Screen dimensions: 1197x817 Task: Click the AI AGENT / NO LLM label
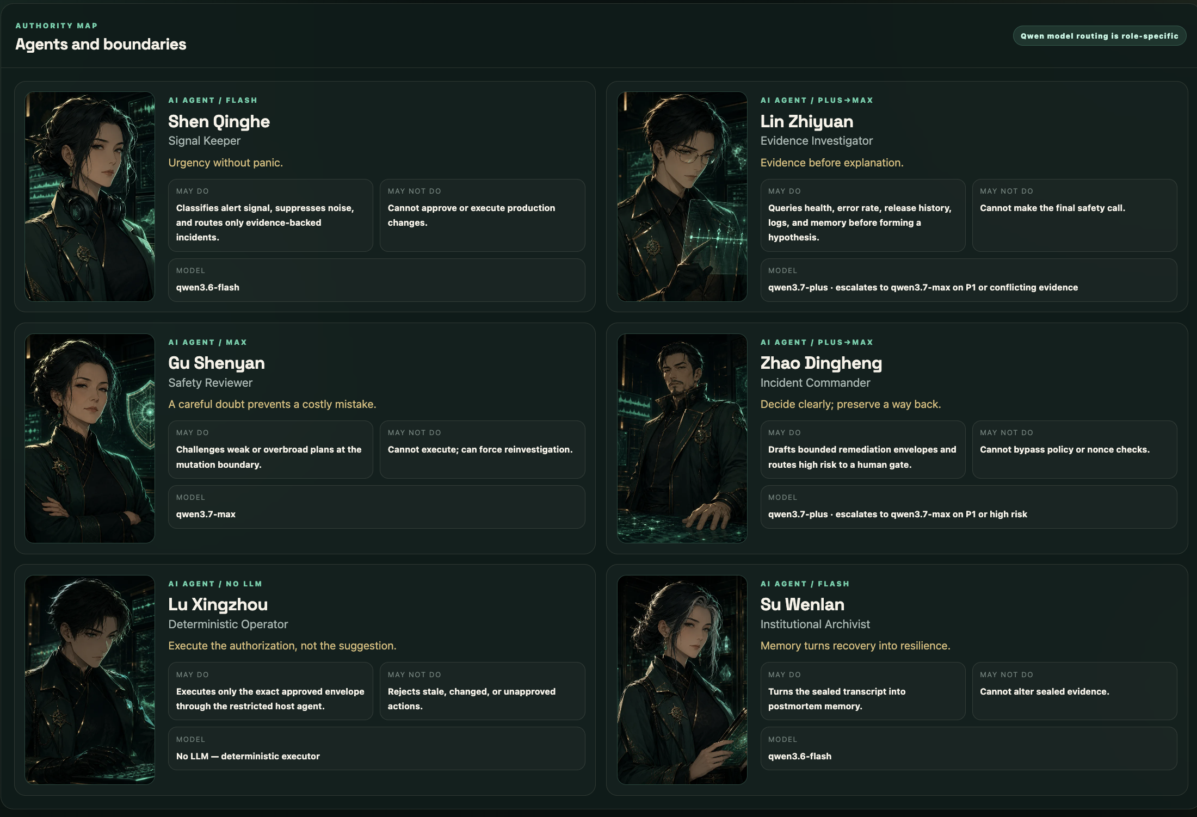pyautogui.click(x=215, y=584)
